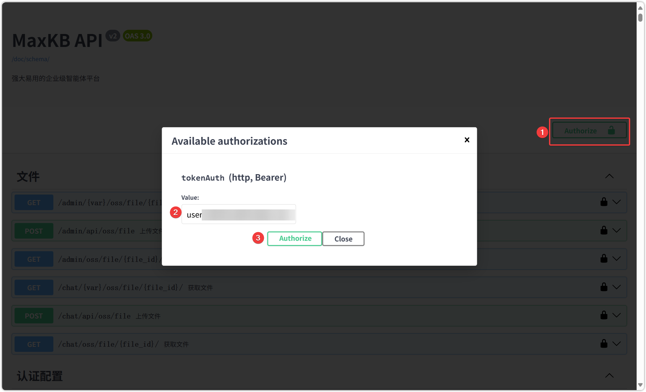The image size is (646, 392).
Task: Click lock icon on GET /admin/oss/file/{file_id} row
Action: point(604,259)
